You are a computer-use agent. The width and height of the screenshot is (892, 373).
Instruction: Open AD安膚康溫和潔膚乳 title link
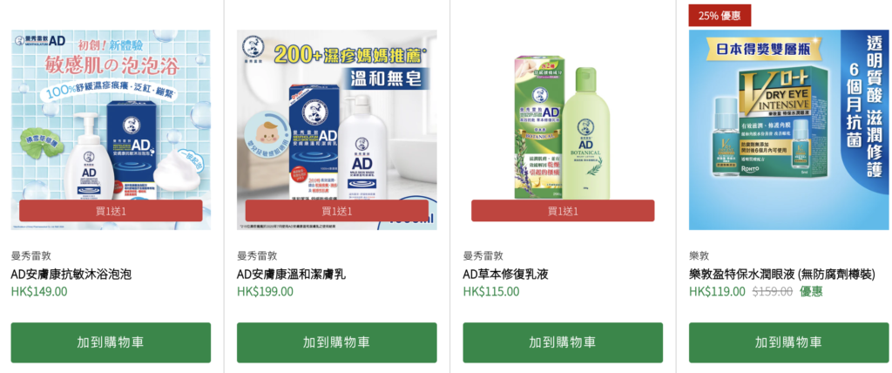tap(291, 275)
